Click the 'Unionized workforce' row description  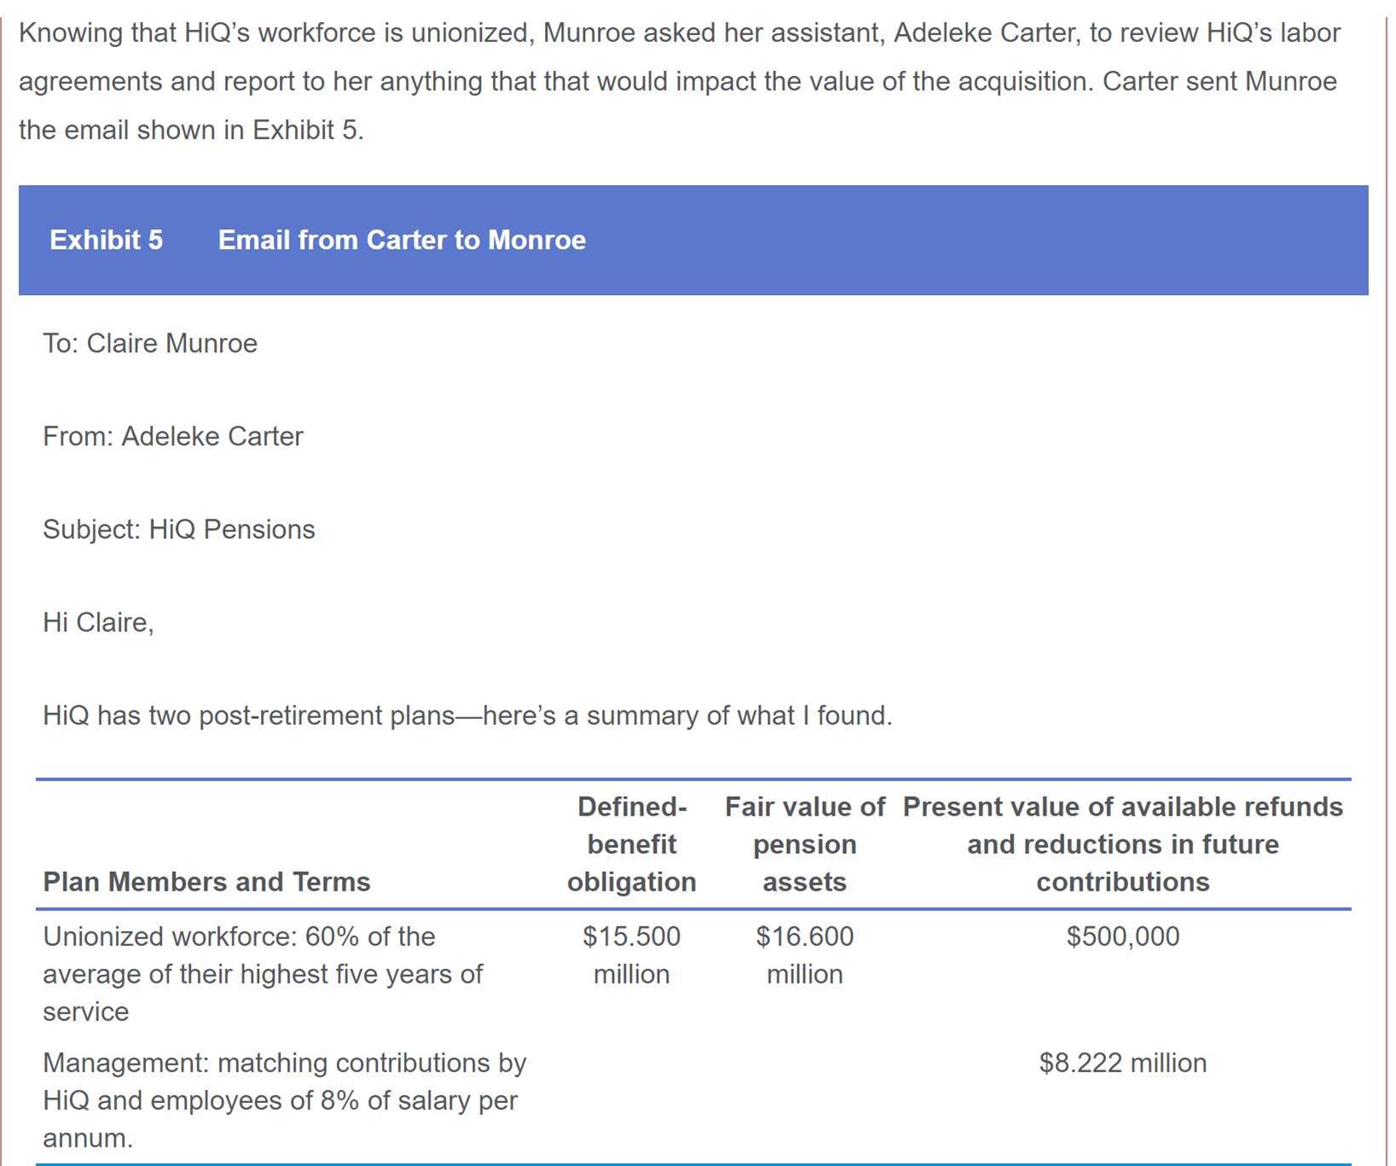pos(263,973)
